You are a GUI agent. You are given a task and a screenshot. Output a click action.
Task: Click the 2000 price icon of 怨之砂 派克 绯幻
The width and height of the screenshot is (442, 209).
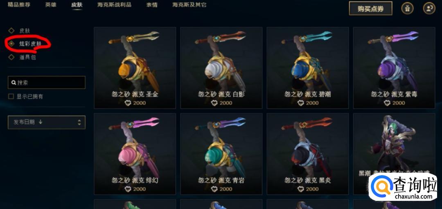[128, 189]
